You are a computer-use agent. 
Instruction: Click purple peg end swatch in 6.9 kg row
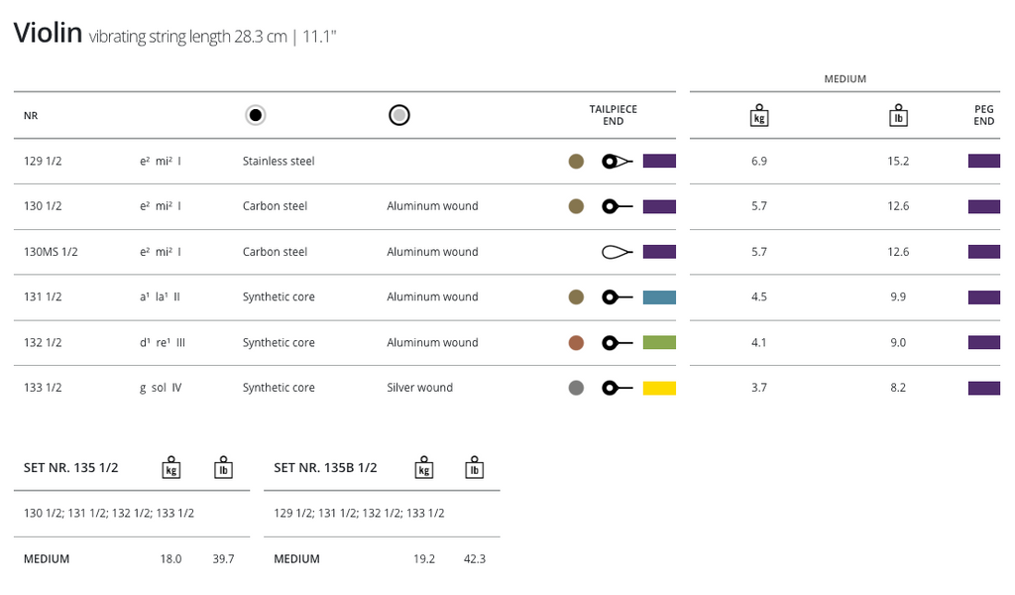[x=984, y=162]
